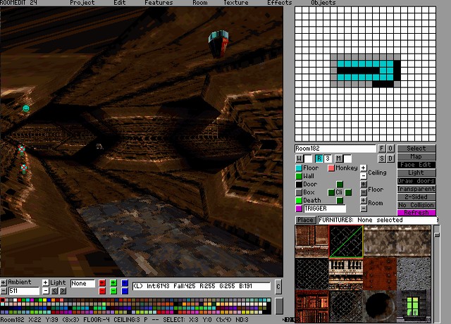451x324 pixels.
Task: Select the cyan Floor block type
Action: pyautogui.click(x=299, y=168)
